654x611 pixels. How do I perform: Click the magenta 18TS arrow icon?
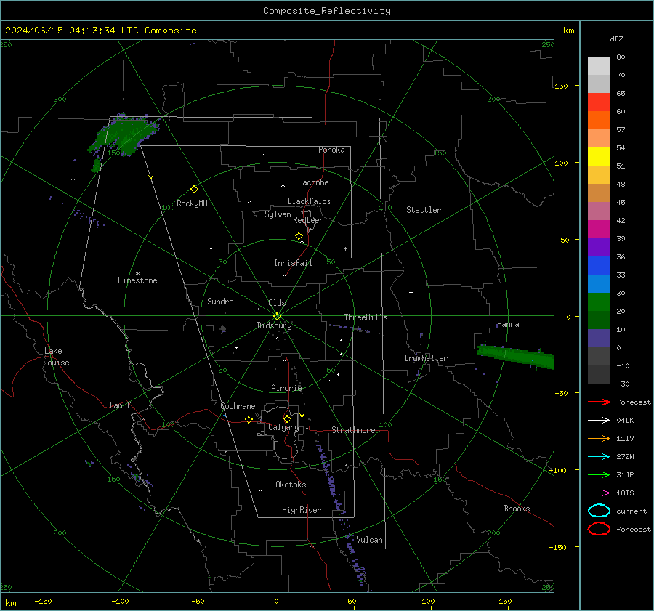[599, 493]
